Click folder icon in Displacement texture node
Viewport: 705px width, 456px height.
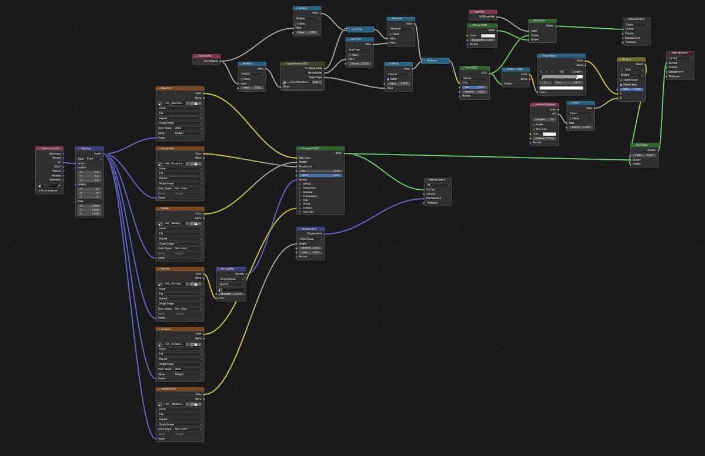[x=196, y=404]
